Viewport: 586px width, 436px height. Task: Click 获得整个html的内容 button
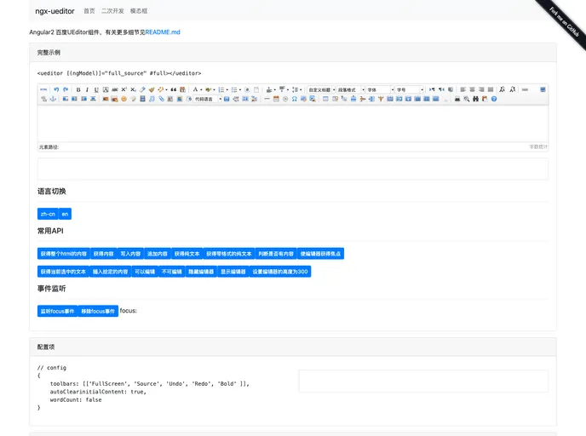[64, 254]
